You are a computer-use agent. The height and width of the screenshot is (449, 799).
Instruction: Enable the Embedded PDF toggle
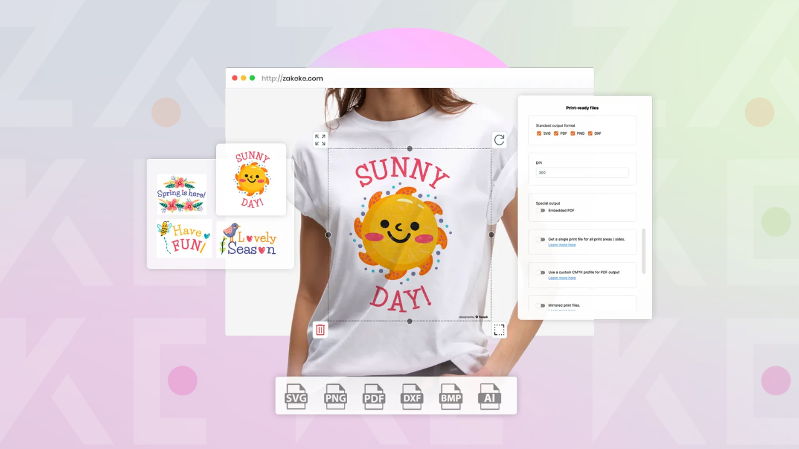point(542,210)
